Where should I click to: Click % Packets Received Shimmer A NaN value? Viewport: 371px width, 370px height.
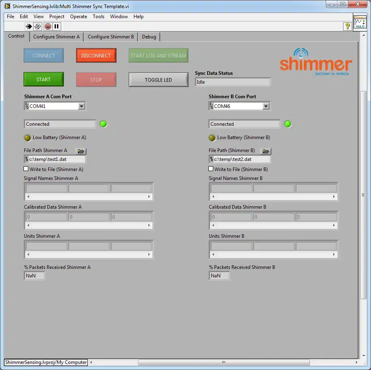click(34, 276)
